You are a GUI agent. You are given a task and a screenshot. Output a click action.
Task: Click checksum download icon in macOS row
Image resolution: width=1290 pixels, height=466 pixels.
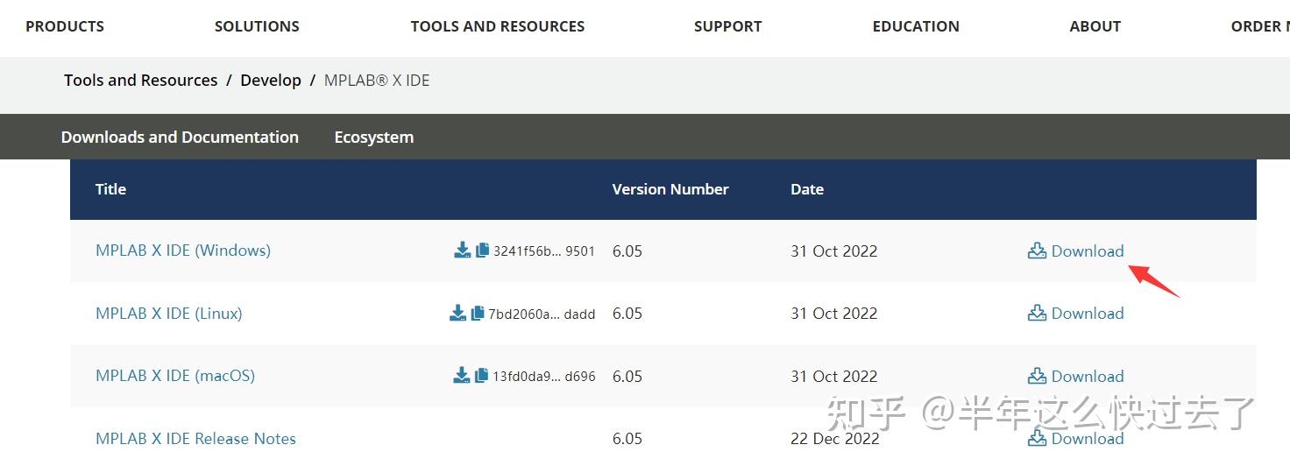click(461, 376)
